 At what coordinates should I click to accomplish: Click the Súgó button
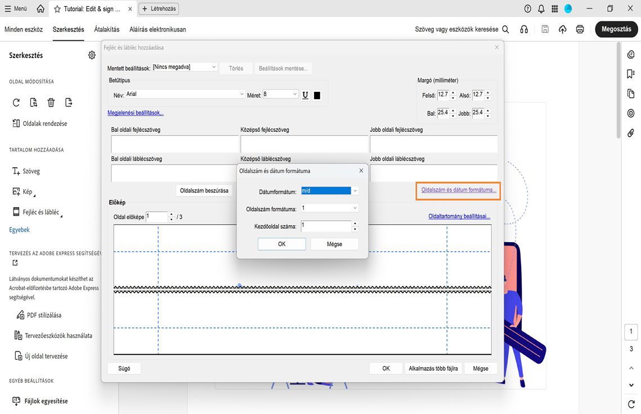click(x=124, y=368)
